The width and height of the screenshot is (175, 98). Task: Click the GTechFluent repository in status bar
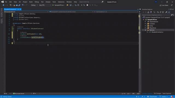tap(152, 97)
